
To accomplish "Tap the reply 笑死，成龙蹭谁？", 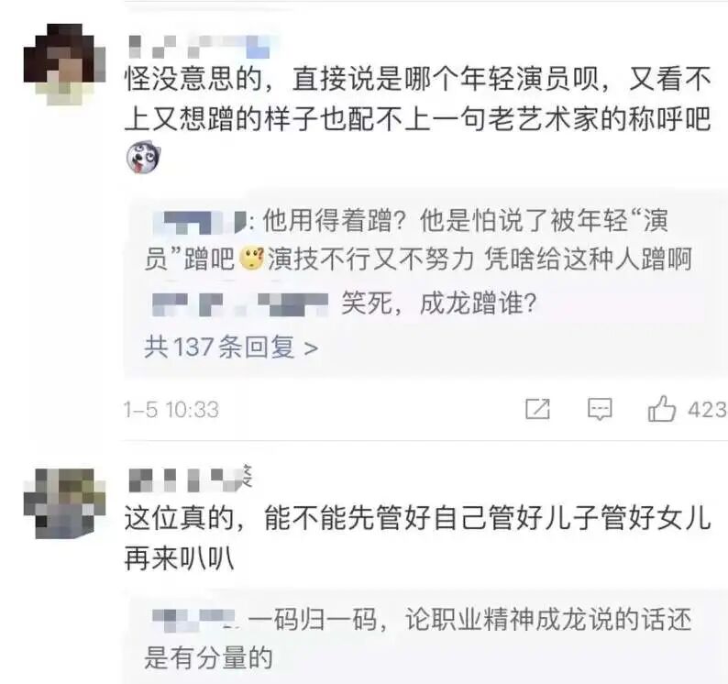I will (439, 303).
